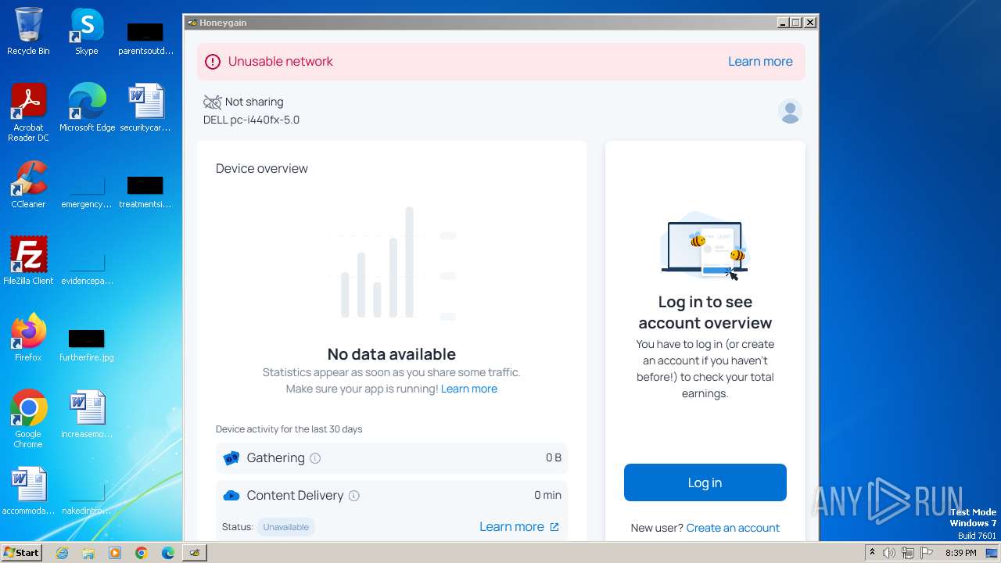Click the DELL pc-i440fx-5.0 device name
Viewport: 1001px width, 563px height.
(x=251, y=120)
